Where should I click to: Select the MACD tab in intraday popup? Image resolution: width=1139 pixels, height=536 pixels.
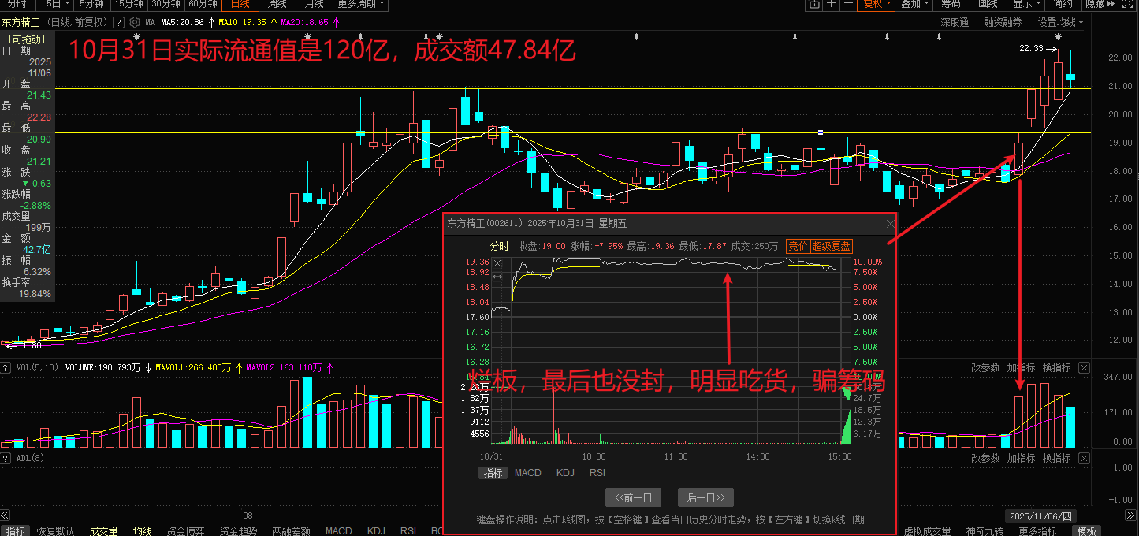tap(528, 473)
